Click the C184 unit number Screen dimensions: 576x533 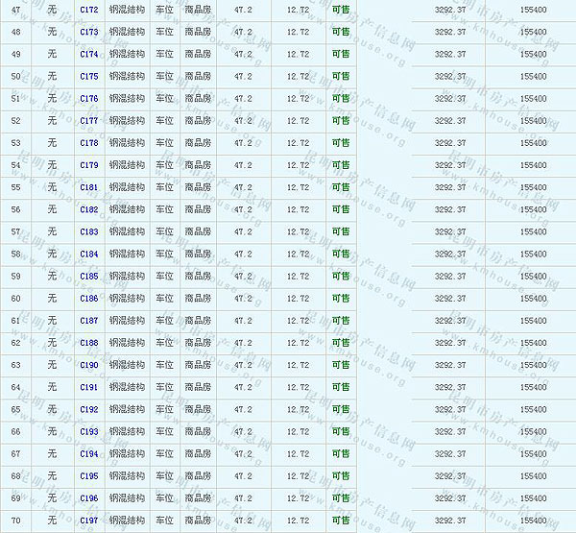click(x=89, y=254)
